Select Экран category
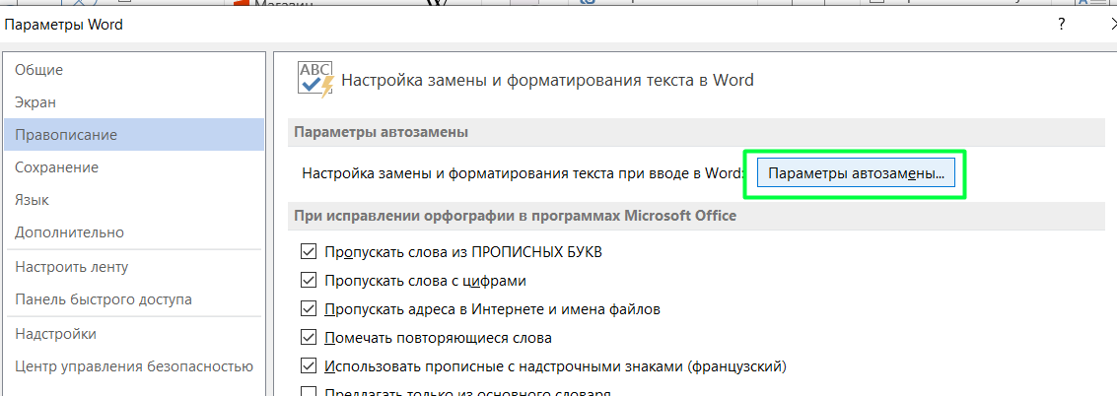Viewport: 1117px width, 396px height. point(134,102)
